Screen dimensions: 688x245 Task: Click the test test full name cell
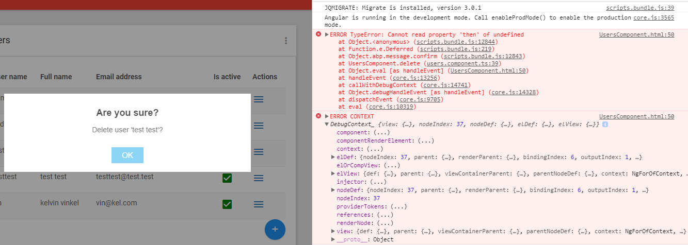(x=54, y=177)
